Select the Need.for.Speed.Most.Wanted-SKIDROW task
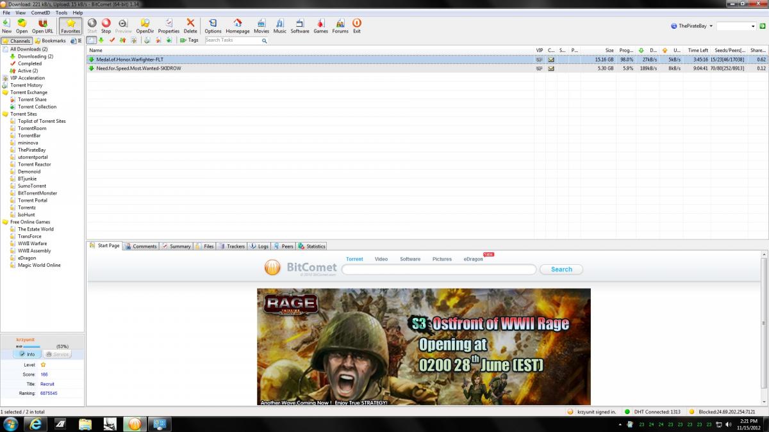The width and height of the screenshot is (769, 432). [427, 68]
